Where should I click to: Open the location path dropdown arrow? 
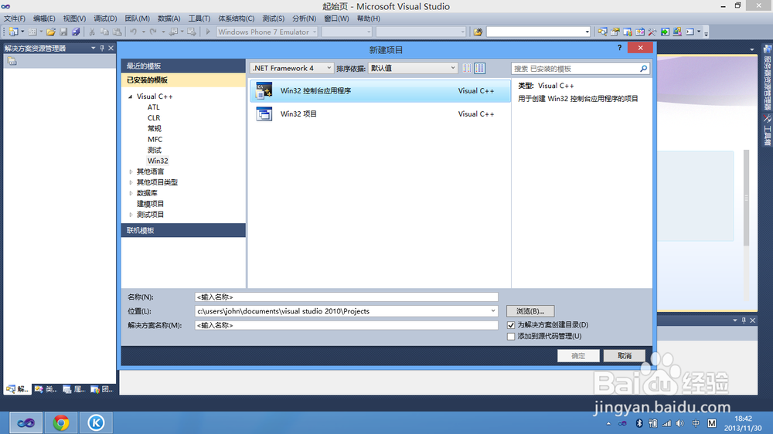coord(492,311)
